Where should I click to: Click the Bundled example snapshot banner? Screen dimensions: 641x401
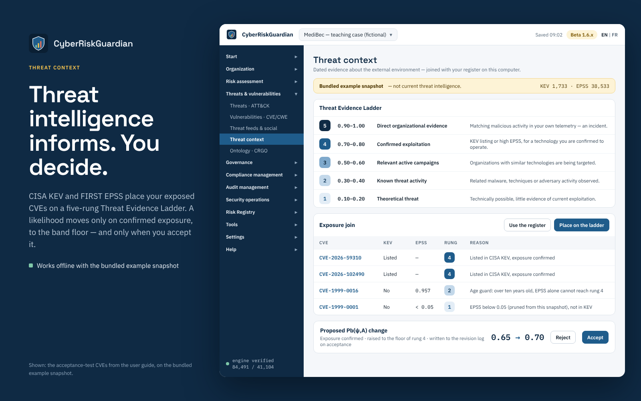[464, 86]
